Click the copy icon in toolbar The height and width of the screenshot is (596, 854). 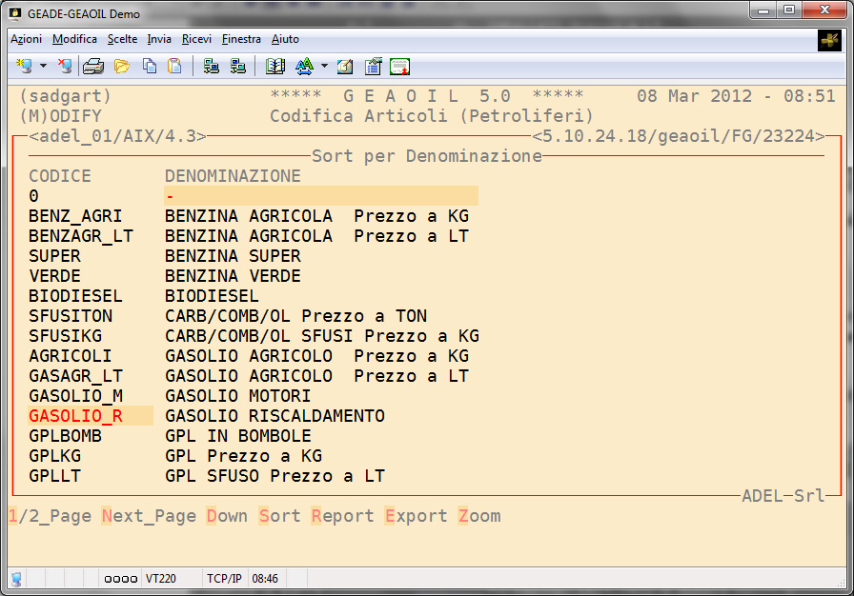[x=150, y=67]
